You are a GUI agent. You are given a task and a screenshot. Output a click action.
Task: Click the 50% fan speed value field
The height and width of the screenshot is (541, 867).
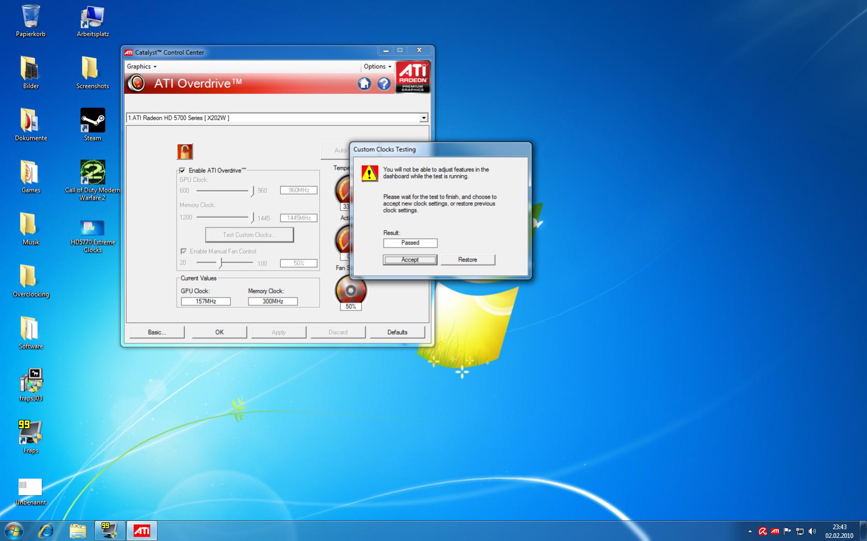click(298, 263)
